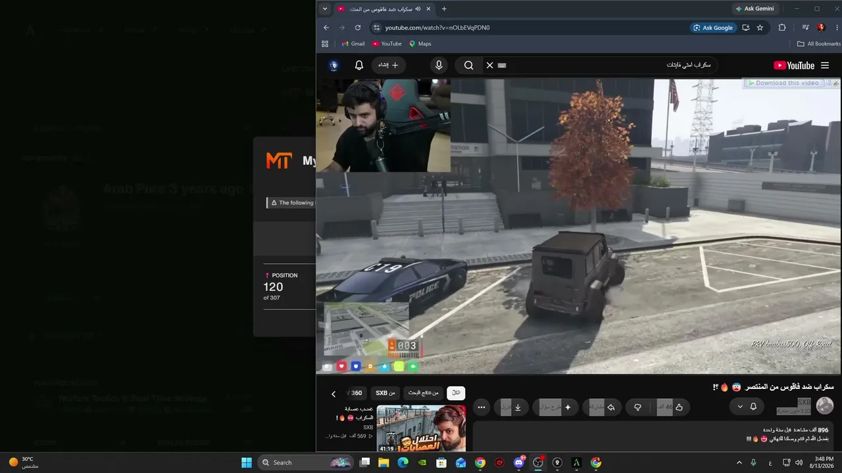Image resolution: width=842 pixels, height=473 pixels.
Task: Open Chrome profile avatar
Action: (821, 28)
